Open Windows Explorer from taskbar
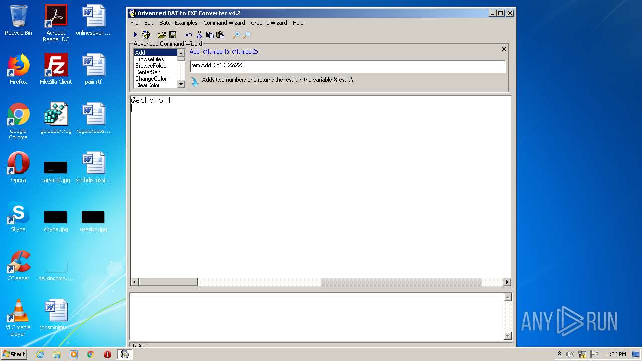Screen dimensions: 642x361 57,354
